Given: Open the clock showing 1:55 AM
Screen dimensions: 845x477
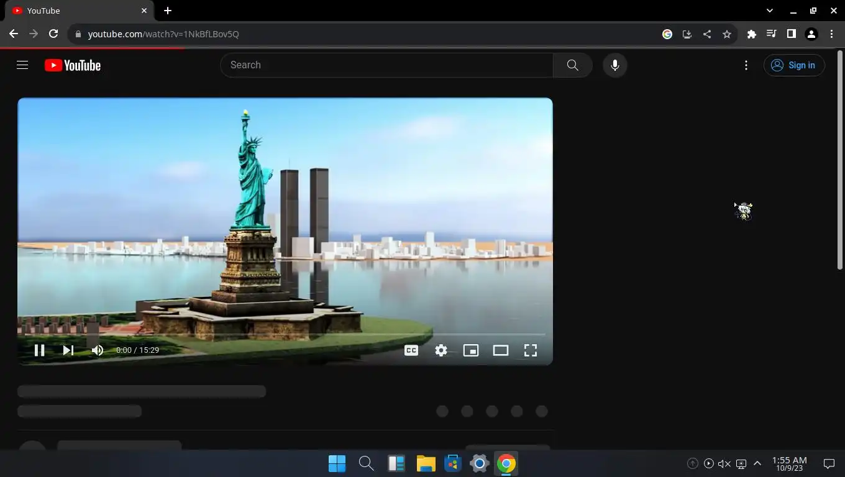Looking at the screenshot, I should (789, 463).
